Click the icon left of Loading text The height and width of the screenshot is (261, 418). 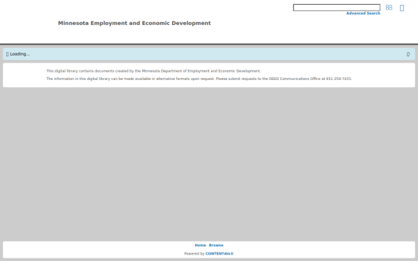point(7,54)
